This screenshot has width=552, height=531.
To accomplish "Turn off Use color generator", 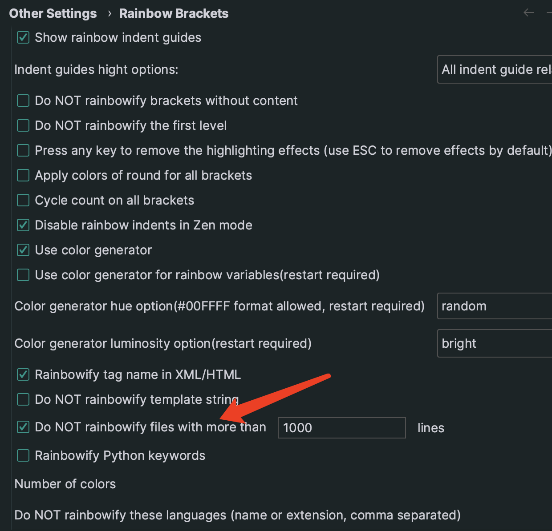I will [23, 250].
